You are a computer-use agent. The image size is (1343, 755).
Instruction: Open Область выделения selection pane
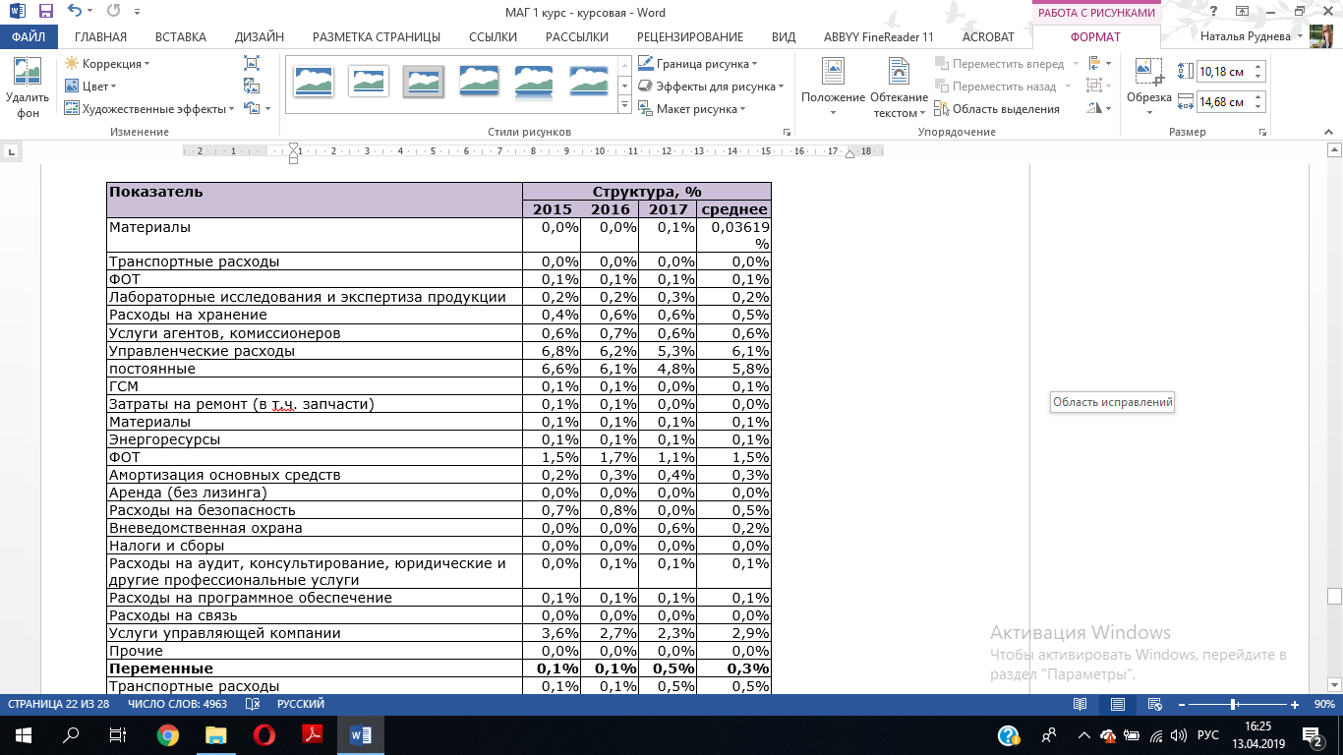pyautogui.click(x=997, y=109)
